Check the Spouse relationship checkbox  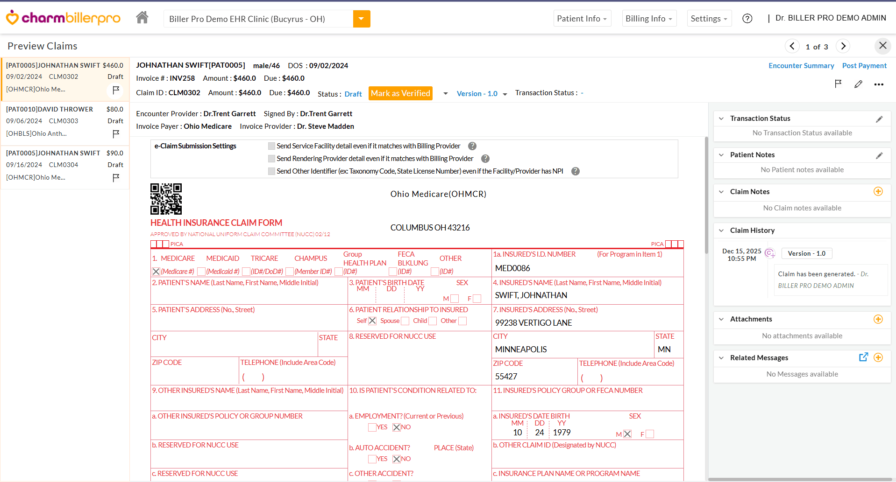pyautogui.click(x=405, y=321)
